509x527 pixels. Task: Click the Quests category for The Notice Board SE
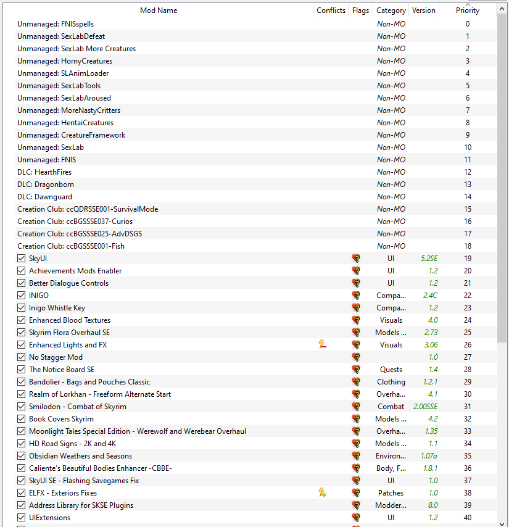[x=391, y=370]
